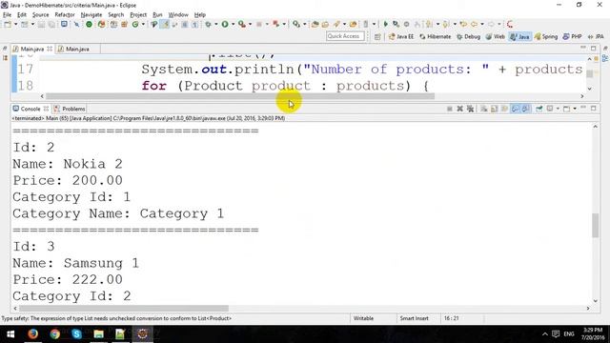Toggle Breadcrumb in editor toolbar
Image resolution: width=610 pixels, height=343 pixels.
154,24
